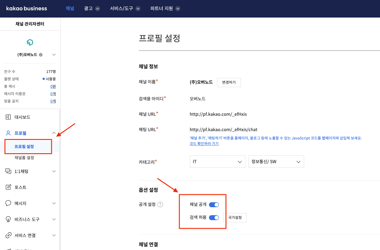This screenshot has width=380, height=250.
Task: Click the 채널 관리자센터 heading
Action: point(30,24)
